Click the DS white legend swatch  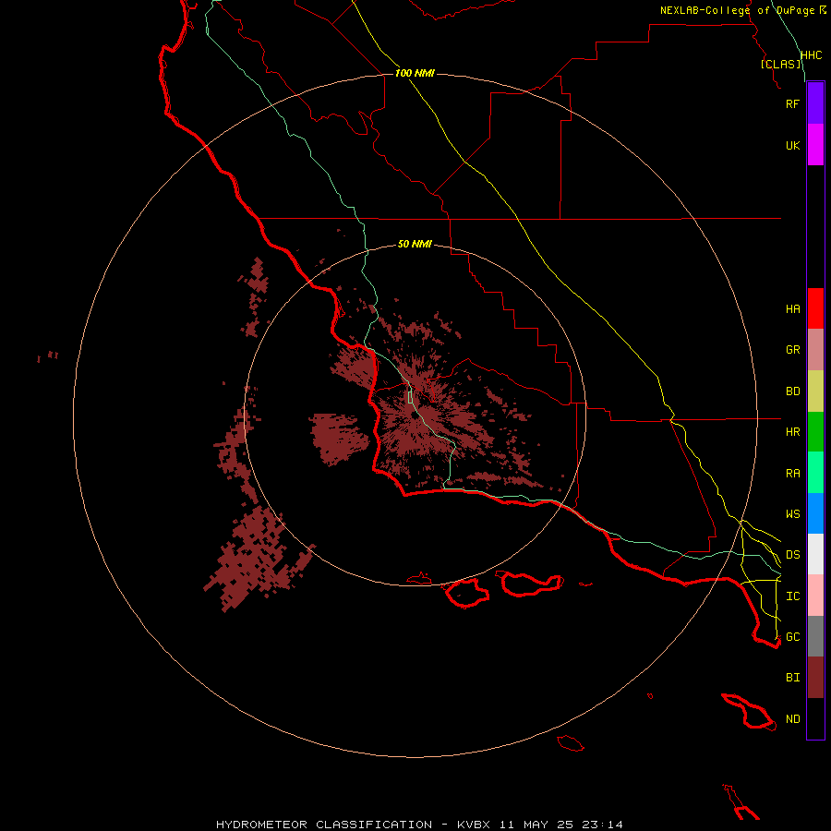point(815,554)
